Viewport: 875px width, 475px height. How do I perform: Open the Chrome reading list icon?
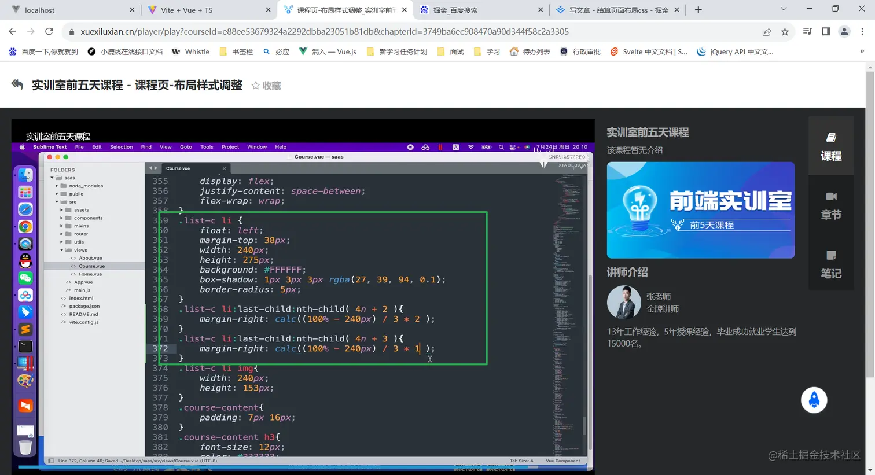click(x=807, y=32)
